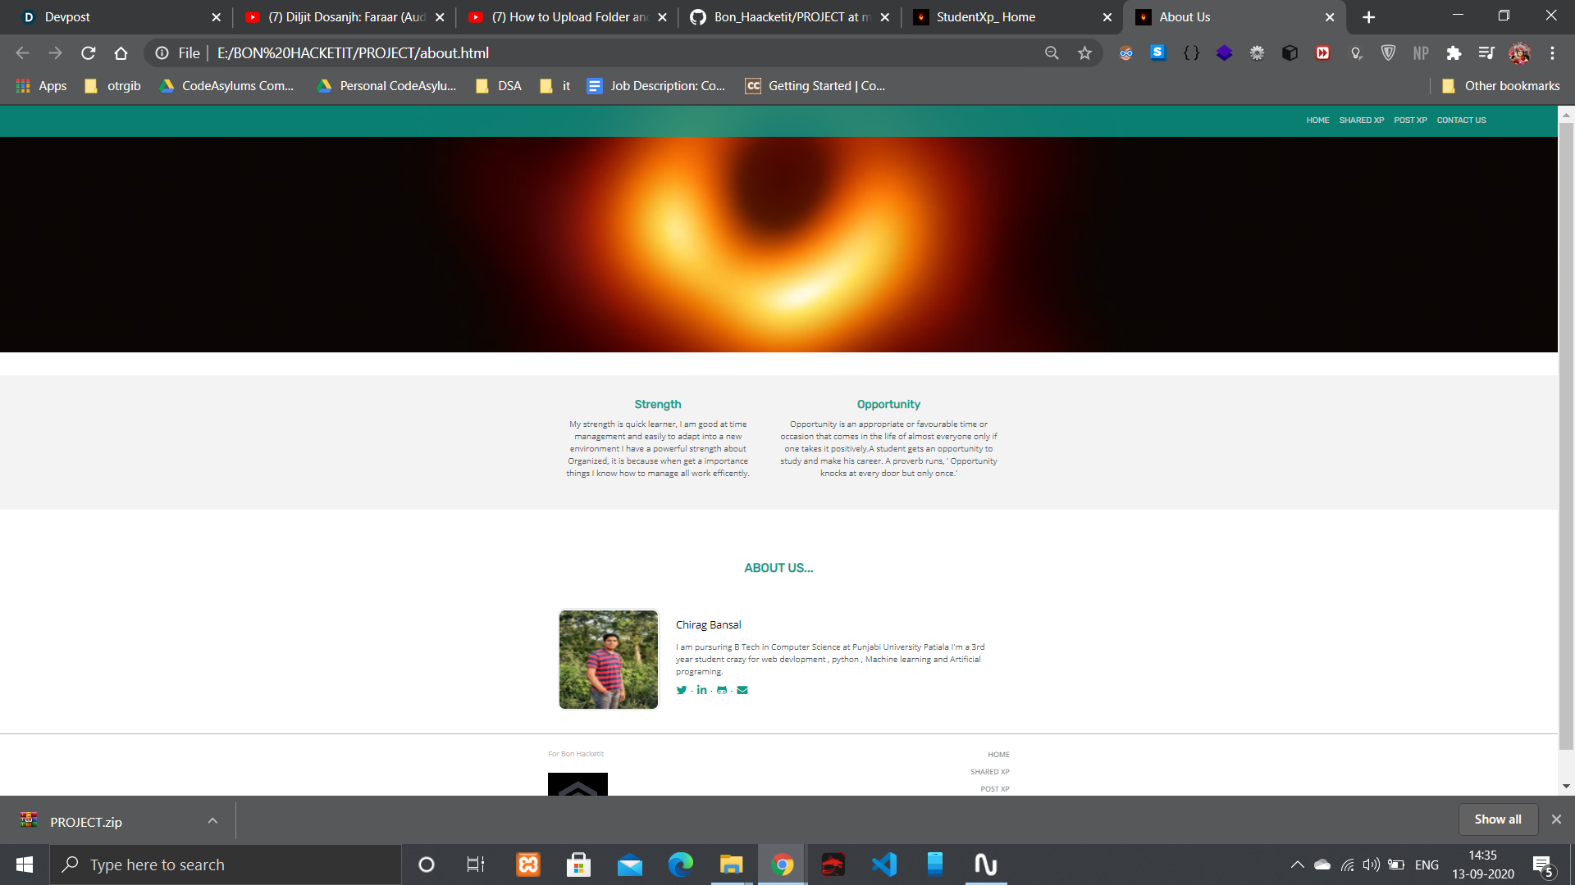Open the zoom magnifier icon in address bar

(x=1052, y=53)
